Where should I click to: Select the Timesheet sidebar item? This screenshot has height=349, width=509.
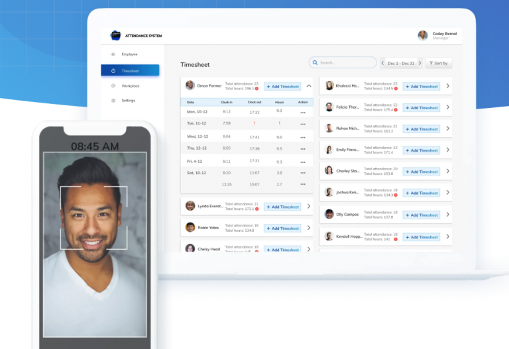pyautogui.click(x=130, y=70)
